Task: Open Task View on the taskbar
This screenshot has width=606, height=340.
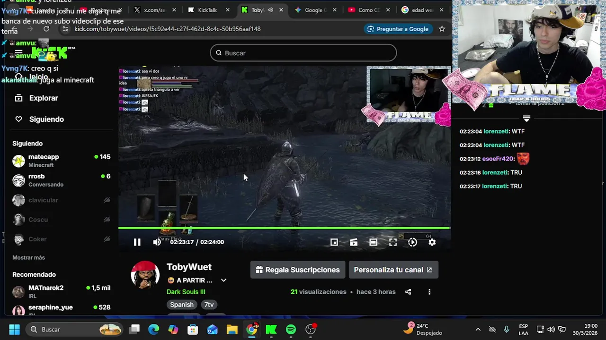Action: point(135,329)
